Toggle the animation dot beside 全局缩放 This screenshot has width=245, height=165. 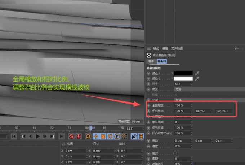click(148, 105)
